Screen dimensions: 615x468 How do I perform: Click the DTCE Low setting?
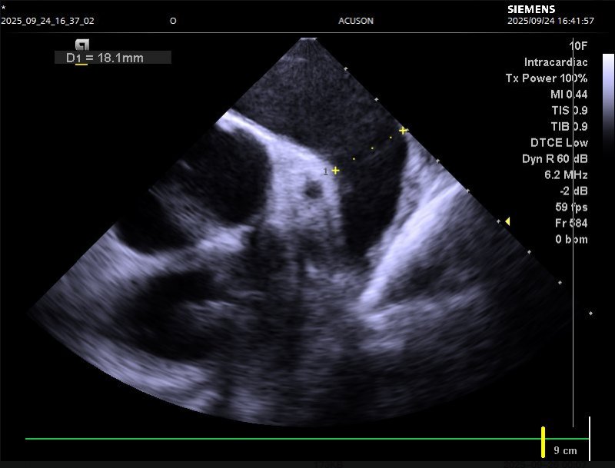559,143
